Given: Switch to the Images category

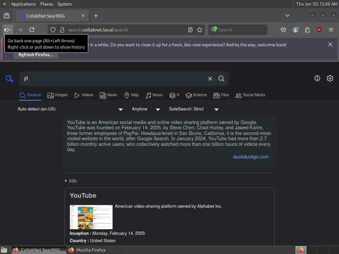Looking at the screenshot, I should (x=58, y=95).
